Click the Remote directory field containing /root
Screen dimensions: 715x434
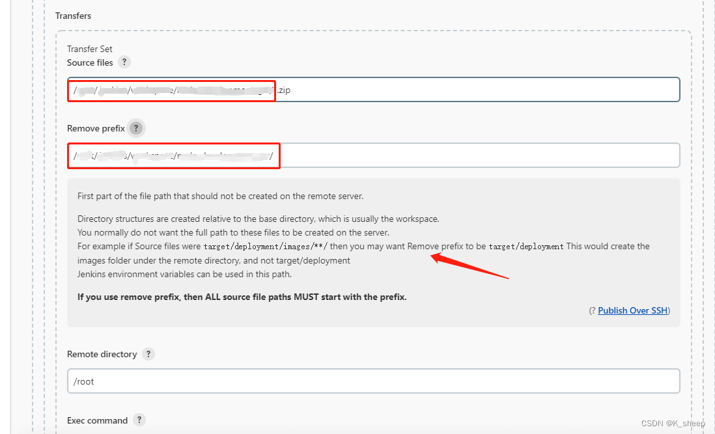point(374,381)
